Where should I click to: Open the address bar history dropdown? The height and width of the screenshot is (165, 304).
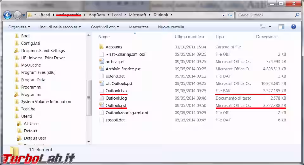tap(223, 15)
